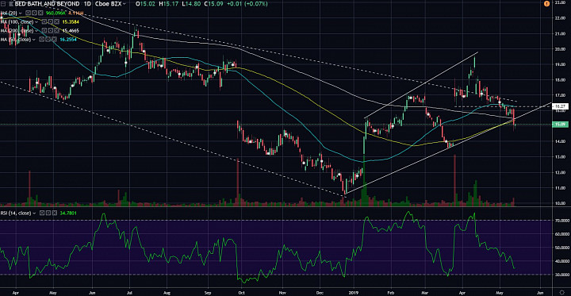The width and height of the screenshot is (571, 296).
Task: Hide the Vol (20) indicator via eye icon
Action: pyautogui.click(x=28, y=13)
